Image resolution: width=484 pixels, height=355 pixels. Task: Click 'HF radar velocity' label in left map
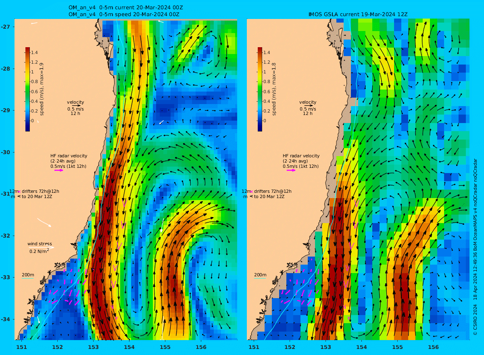click(69, 156)
